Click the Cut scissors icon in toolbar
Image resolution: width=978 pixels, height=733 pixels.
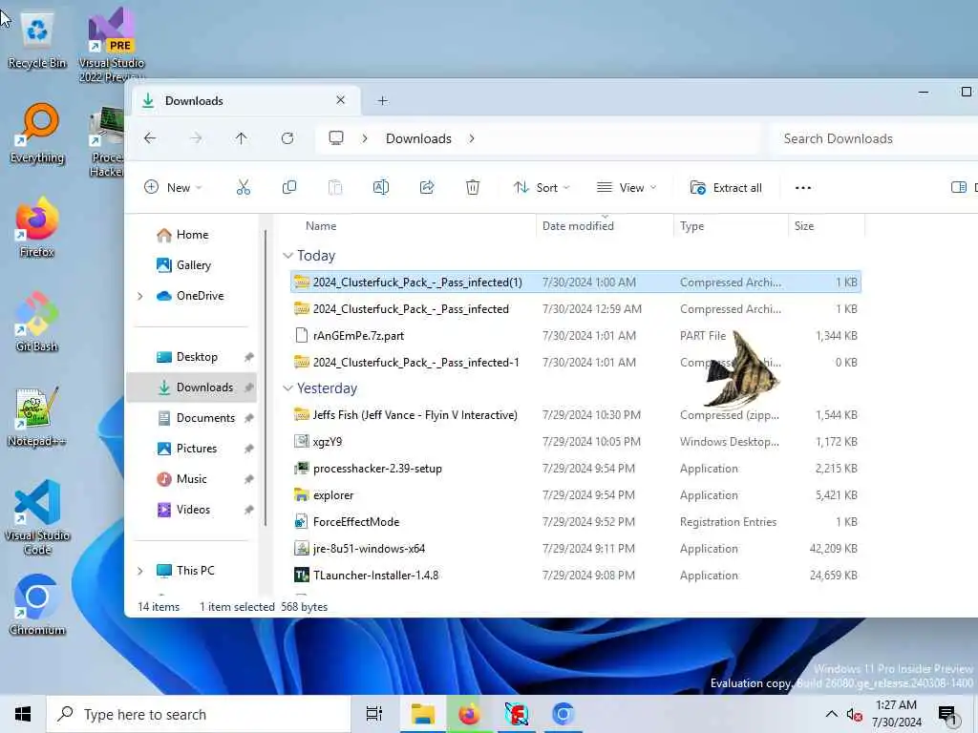point(244,188)
